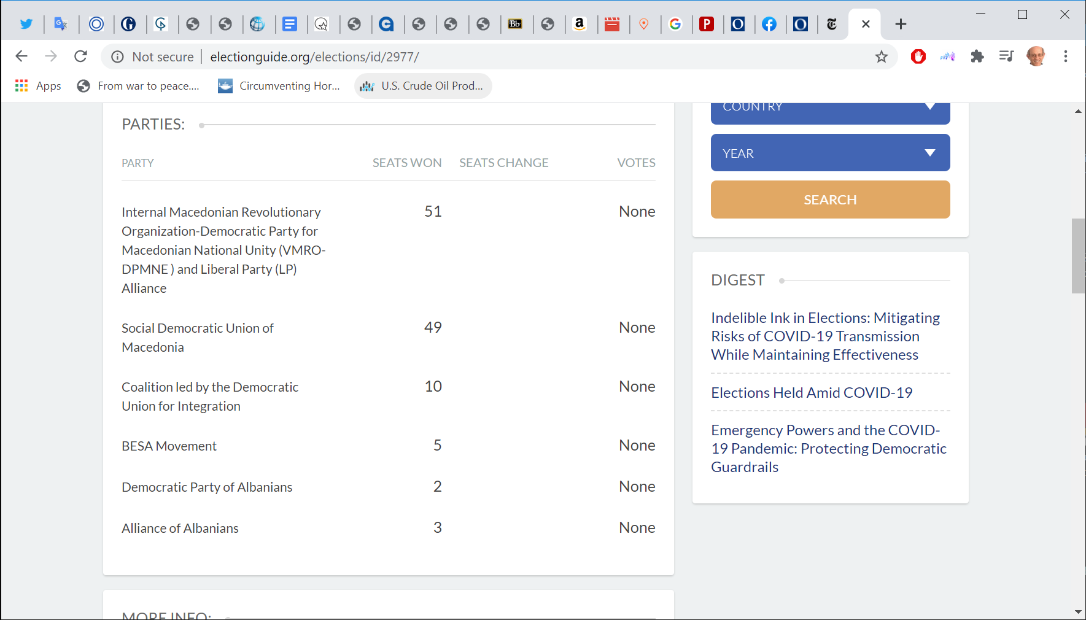View the Not secure site information icon

tap(117, 56)
